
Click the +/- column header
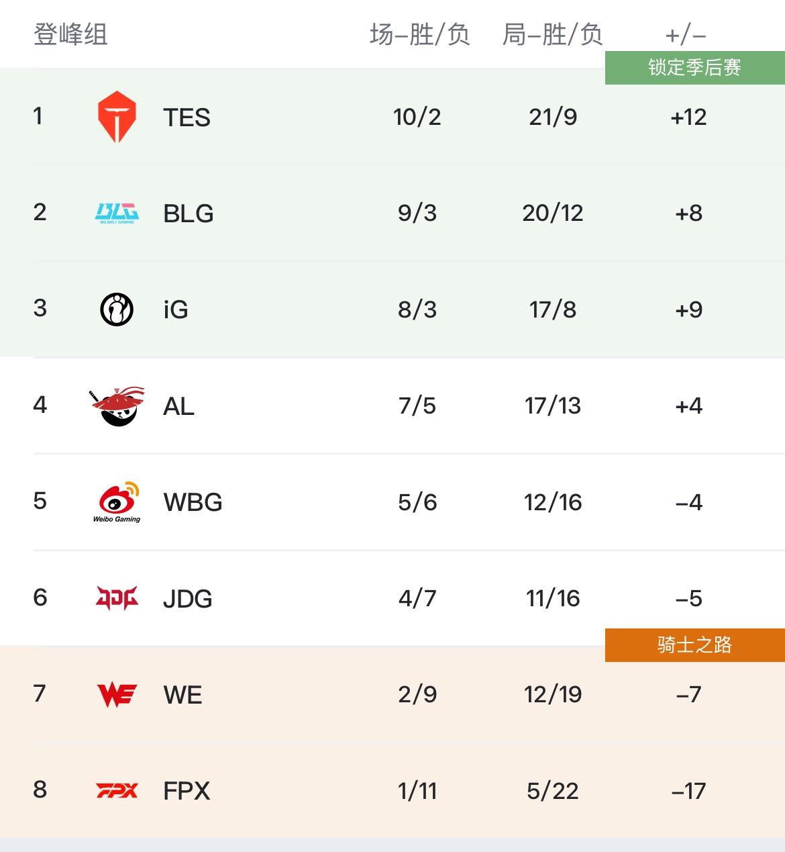tap(686, 34)
